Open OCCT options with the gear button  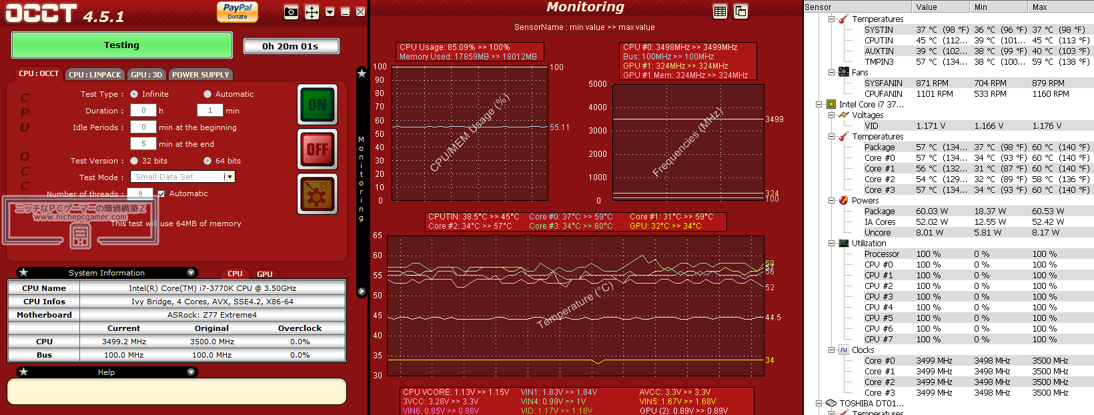[x=318, y=194]
